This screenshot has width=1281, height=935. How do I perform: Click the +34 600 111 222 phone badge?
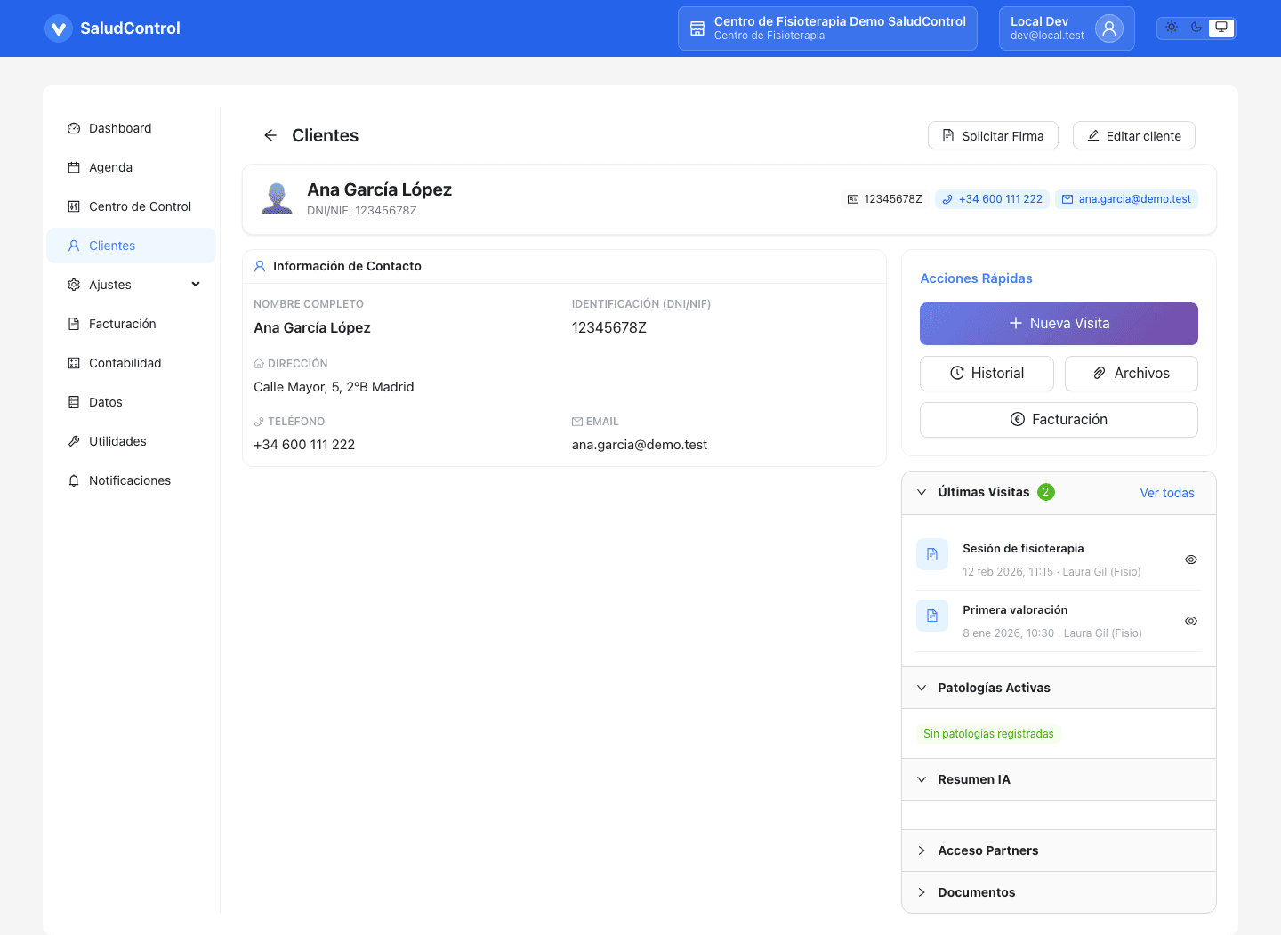tap(992, 199)
